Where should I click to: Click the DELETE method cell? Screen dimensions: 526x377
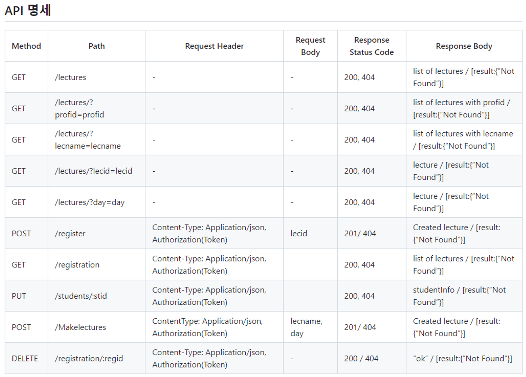pos(25,359)
